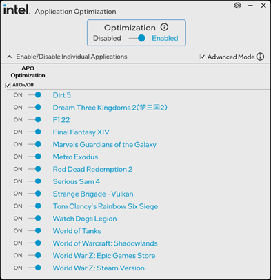Toggle the main Optimization Enabled switch

point(137,38)
